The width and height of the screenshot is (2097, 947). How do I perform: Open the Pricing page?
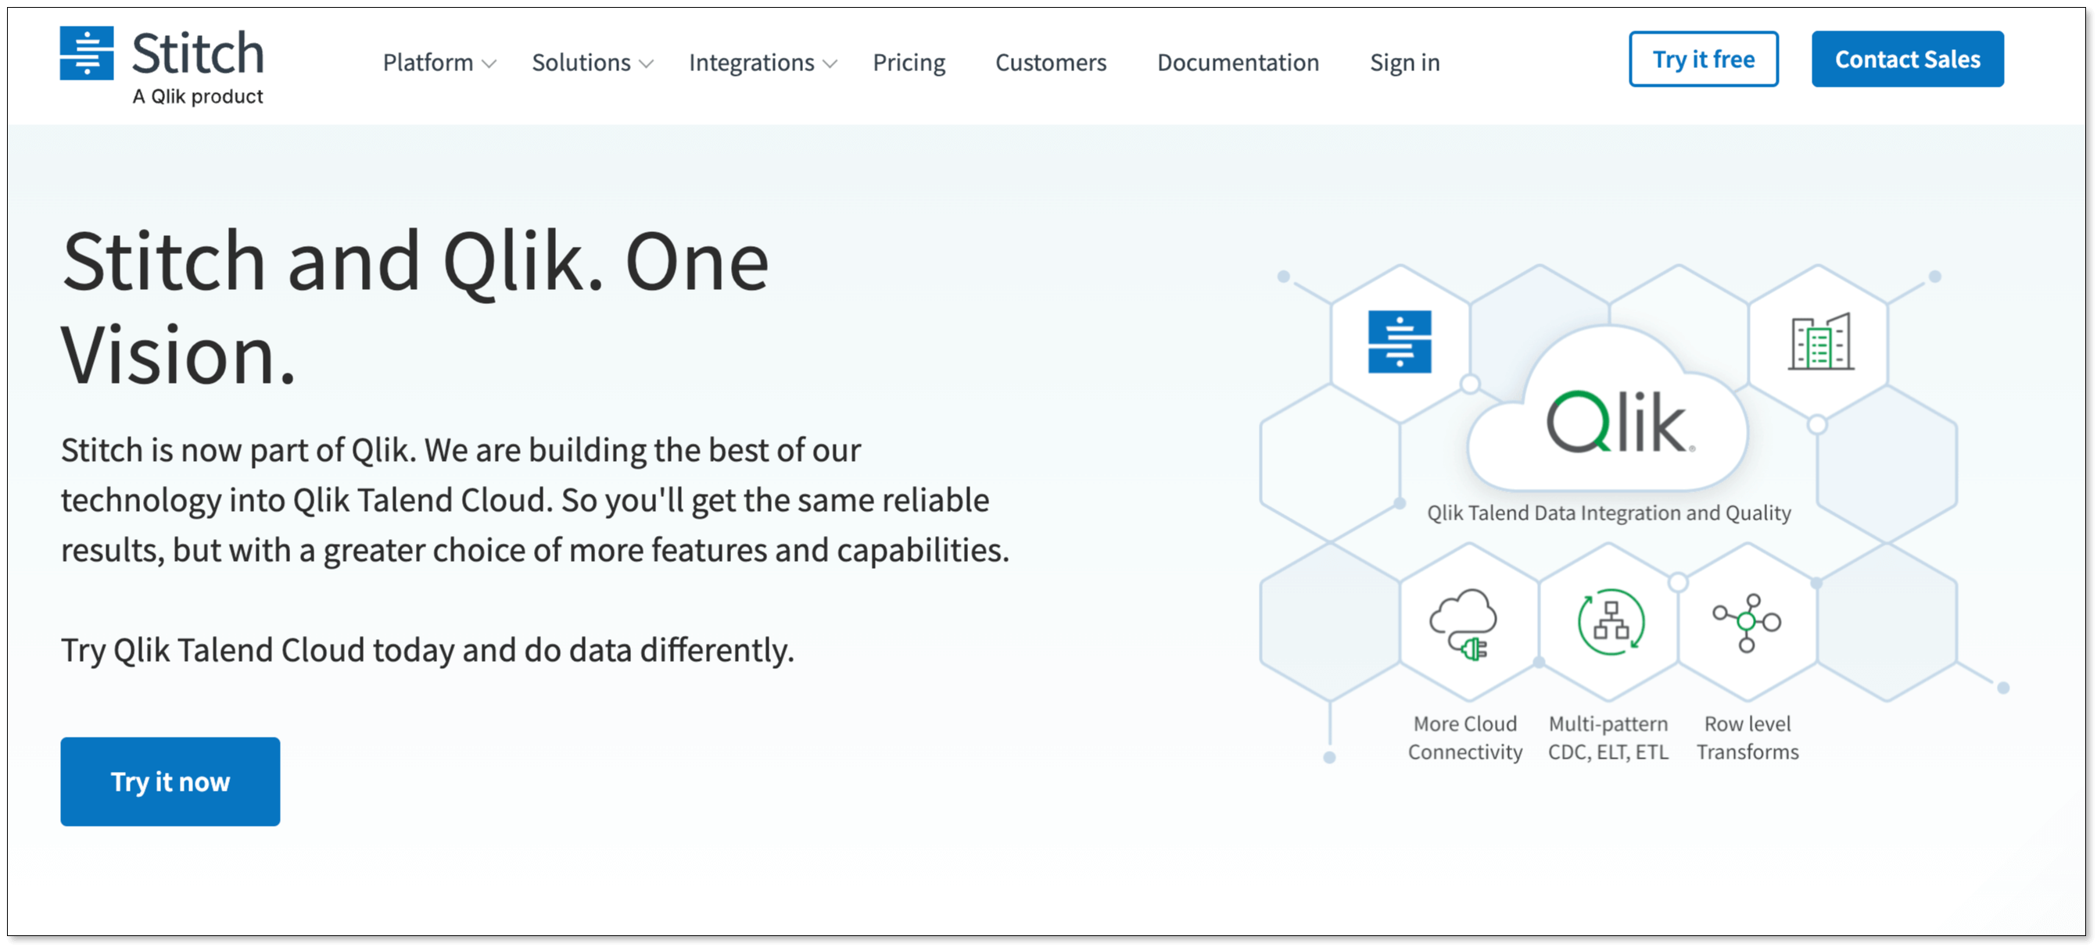(909, 63)
